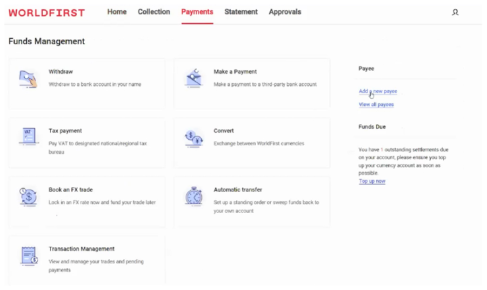
Task: Select the Convert card title
Action: coord(224,131)
